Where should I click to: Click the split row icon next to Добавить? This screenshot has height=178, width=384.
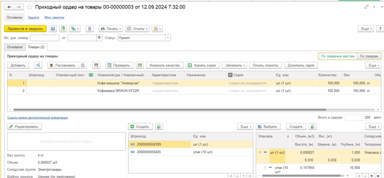tap(38, 65)
